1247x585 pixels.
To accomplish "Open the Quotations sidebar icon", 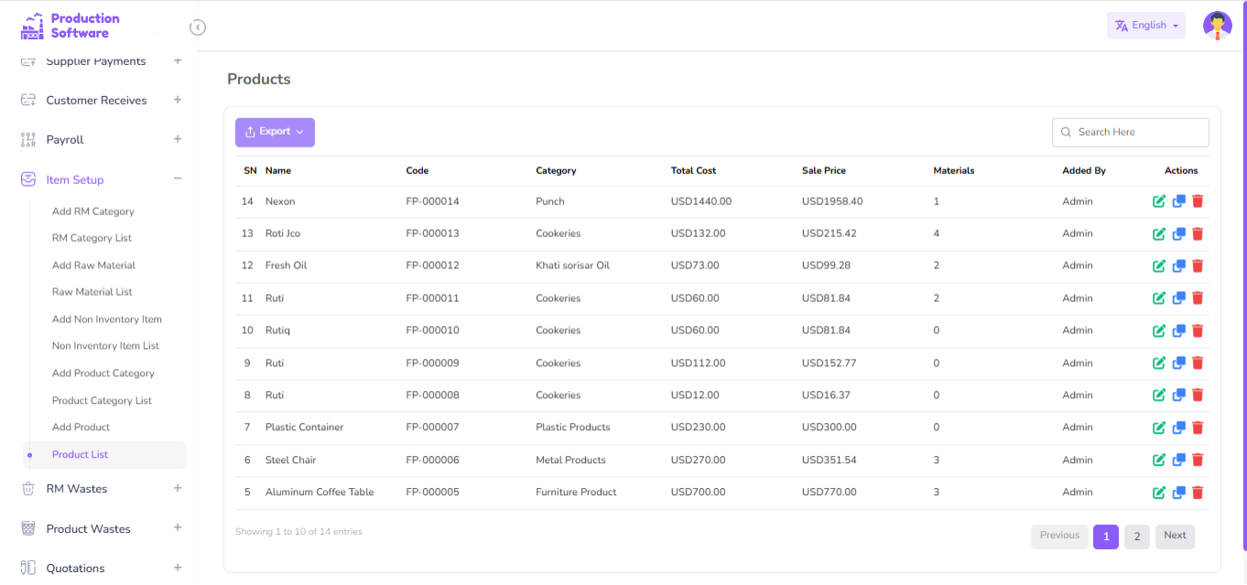I will (x=27, y=568).
